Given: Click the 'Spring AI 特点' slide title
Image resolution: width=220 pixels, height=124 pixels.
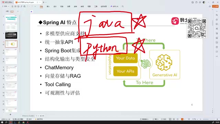Looking at the screenshot, I should click(57, 22).
